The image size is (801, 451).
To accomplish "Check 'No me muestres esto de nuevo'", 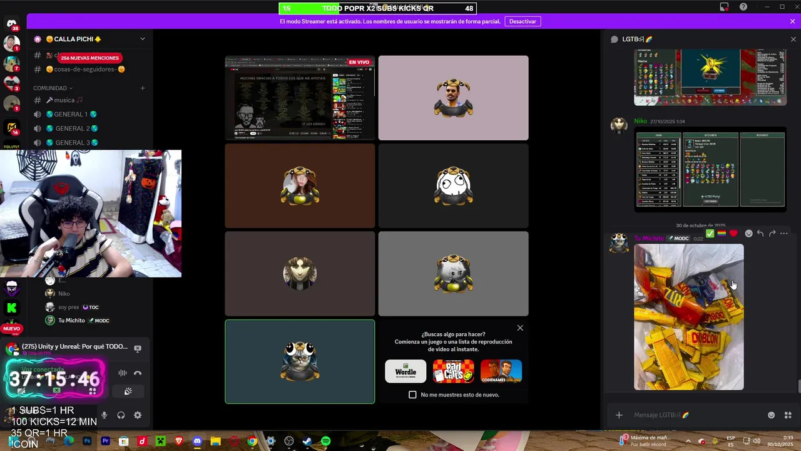I will [412, 395].
